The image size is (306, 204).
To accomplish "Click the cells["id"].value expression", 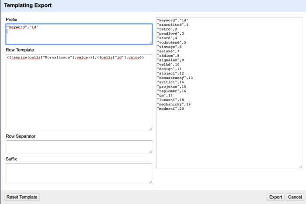I will coord(121,58).
